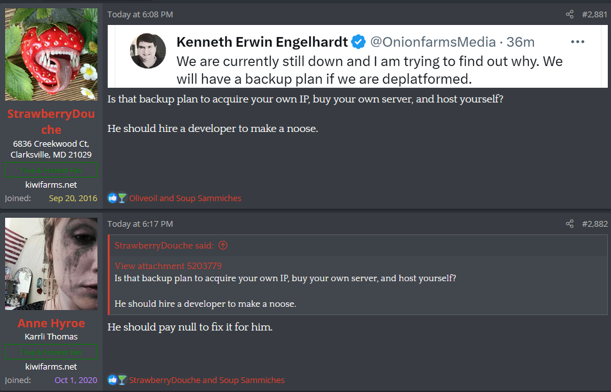Click the Like reaction icon under the second post
Screen dimensions: 611x392
112,380
